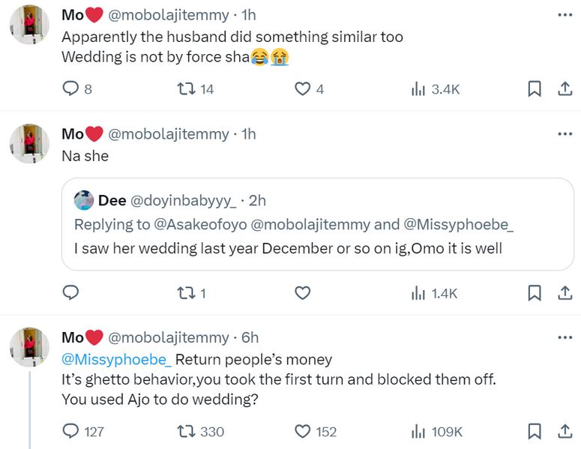581x449 pixels.
Task: Share the 'Na she' tweet
Action: click(x=564, y=293)
